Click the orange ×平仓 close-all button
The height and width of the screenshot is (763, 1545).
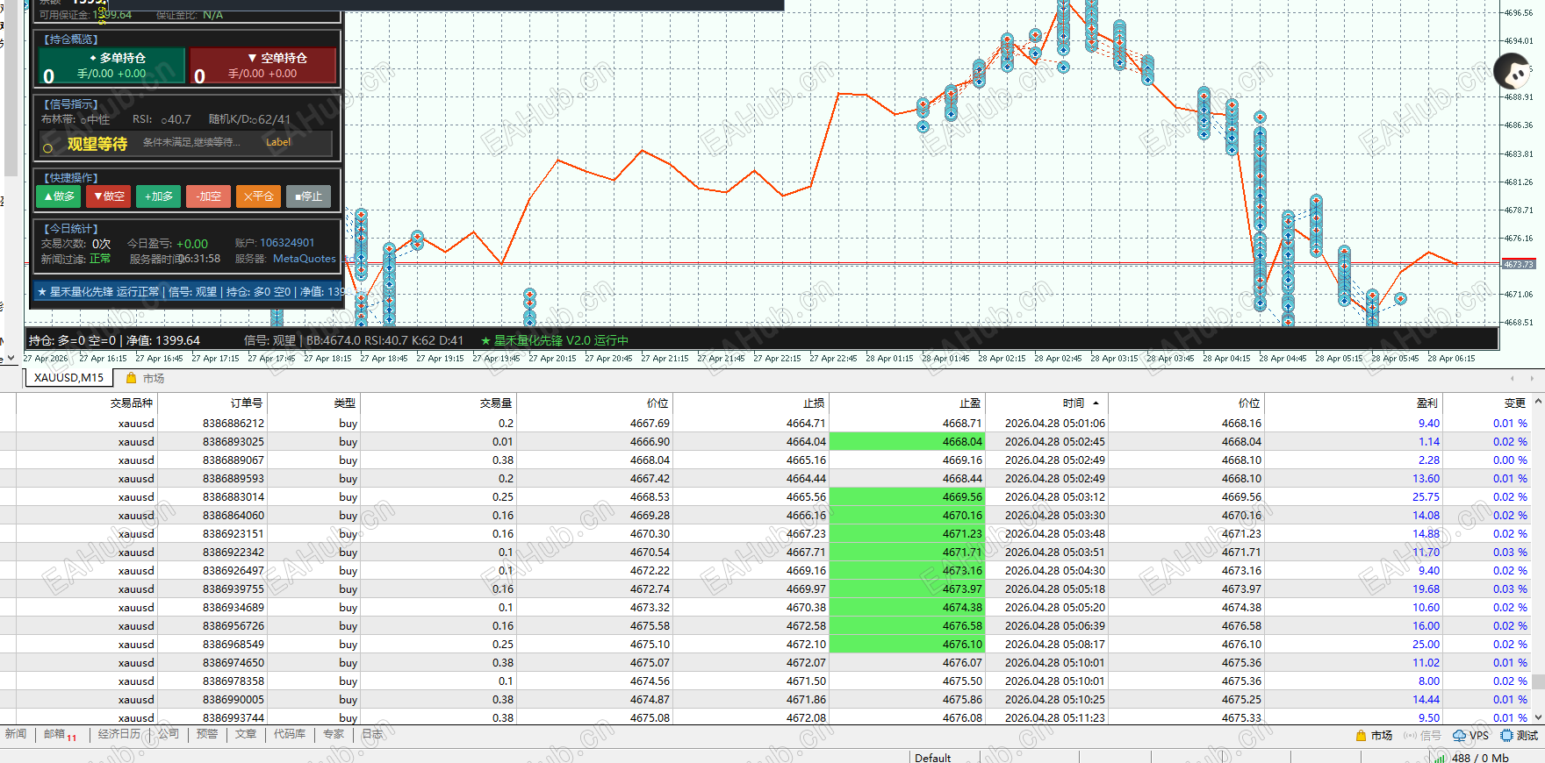tap(259, 196)
